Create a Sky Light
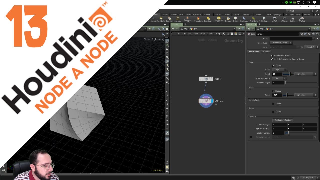The image size is (320, 180). [228, 19]
